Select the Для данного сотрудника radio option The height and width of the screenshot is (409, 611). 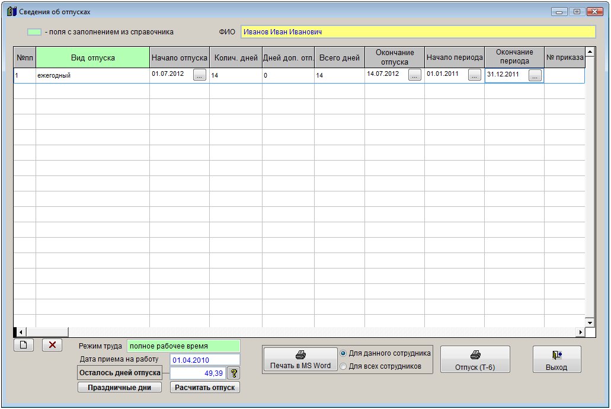coord(343,353)
